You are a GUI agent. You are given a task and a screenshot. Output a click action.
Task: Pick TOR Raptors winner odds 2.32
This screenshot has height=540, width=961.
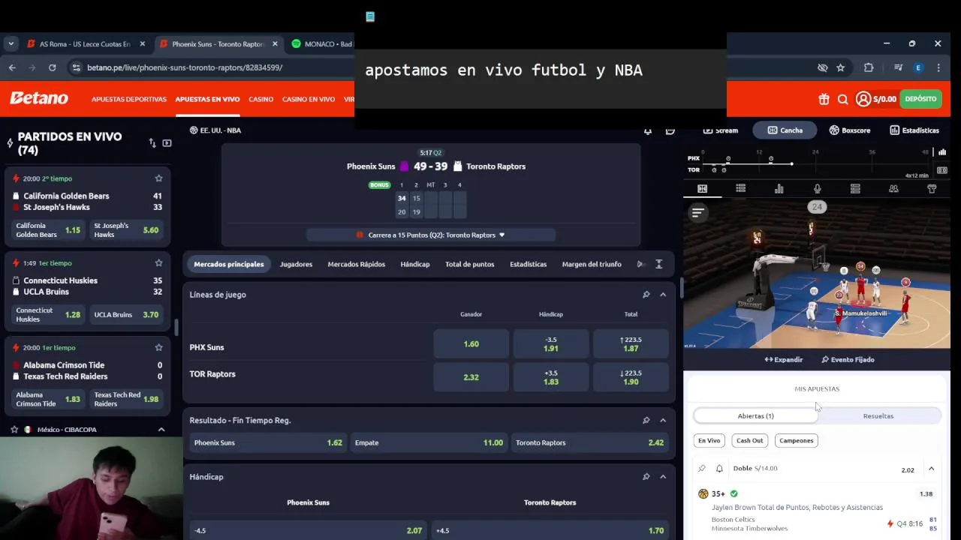point(471,377)
